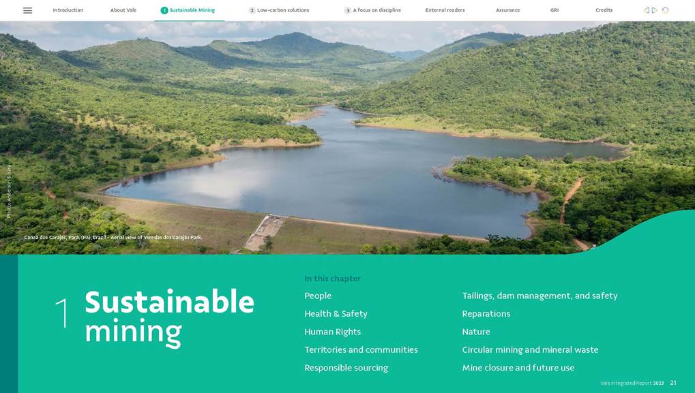Open the External readers tab
Viewport: 695px width, 393px height.
(x=445, y=10)
